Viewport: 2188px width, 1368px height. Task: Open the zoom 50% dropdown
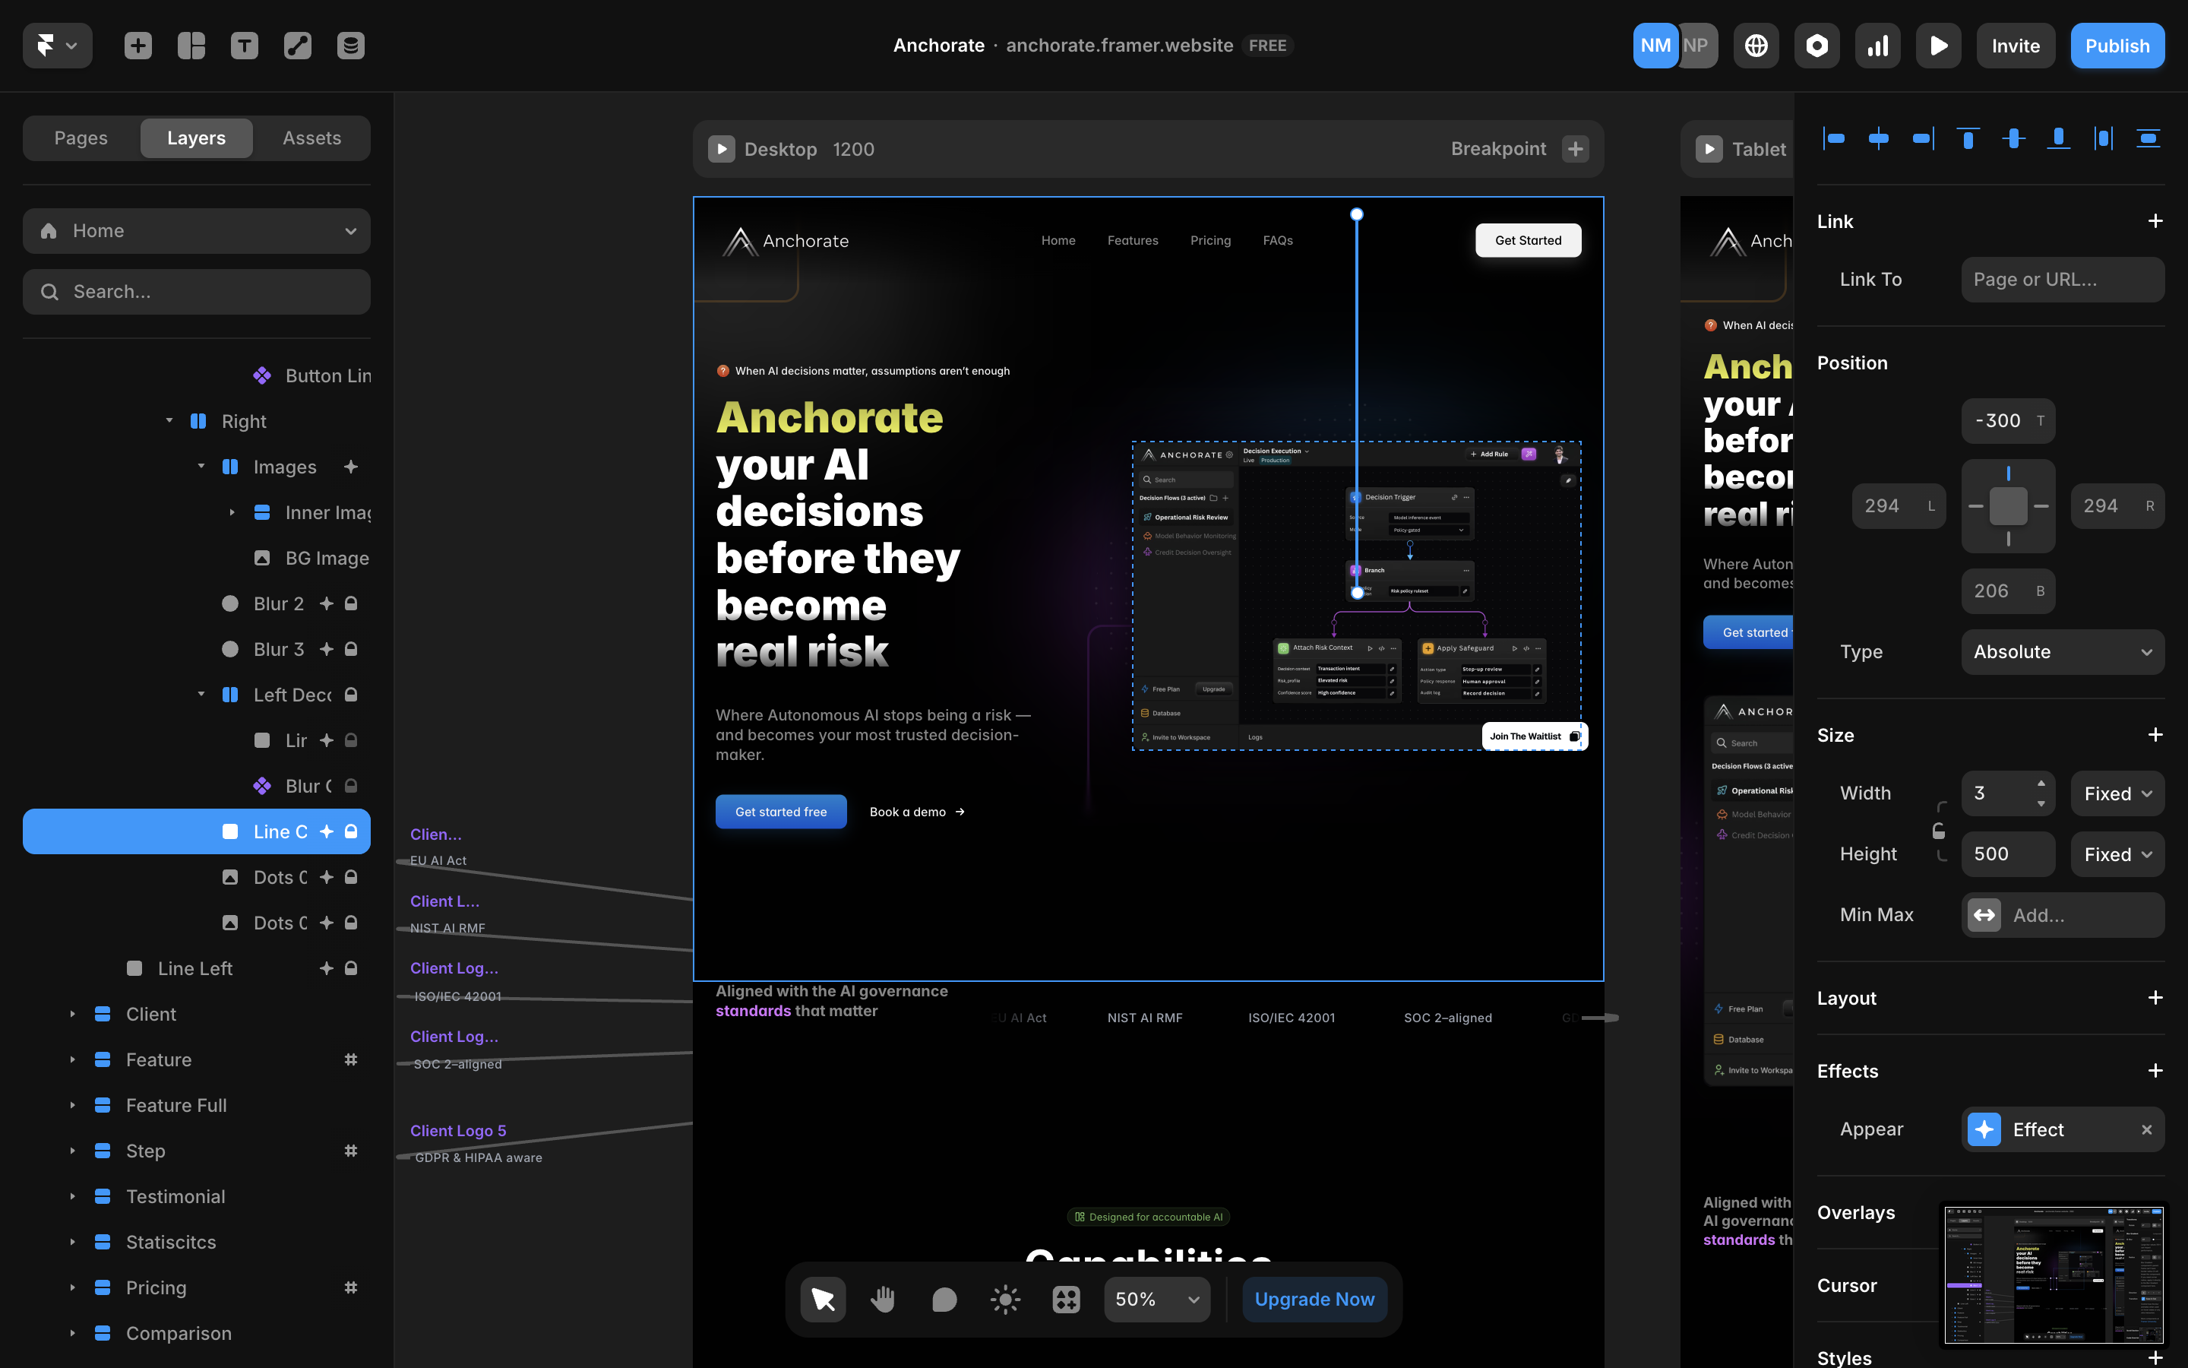tap(1156, 1300)
